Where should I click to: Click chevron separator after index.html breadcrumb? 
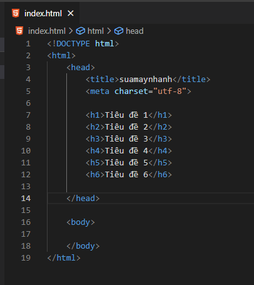[71, 31]
